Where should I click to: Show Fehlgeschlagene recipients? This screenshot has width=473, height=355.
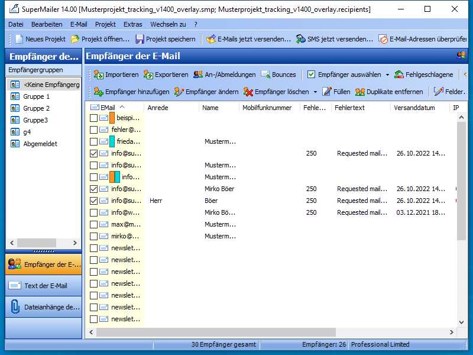click(x=423, y=75)
